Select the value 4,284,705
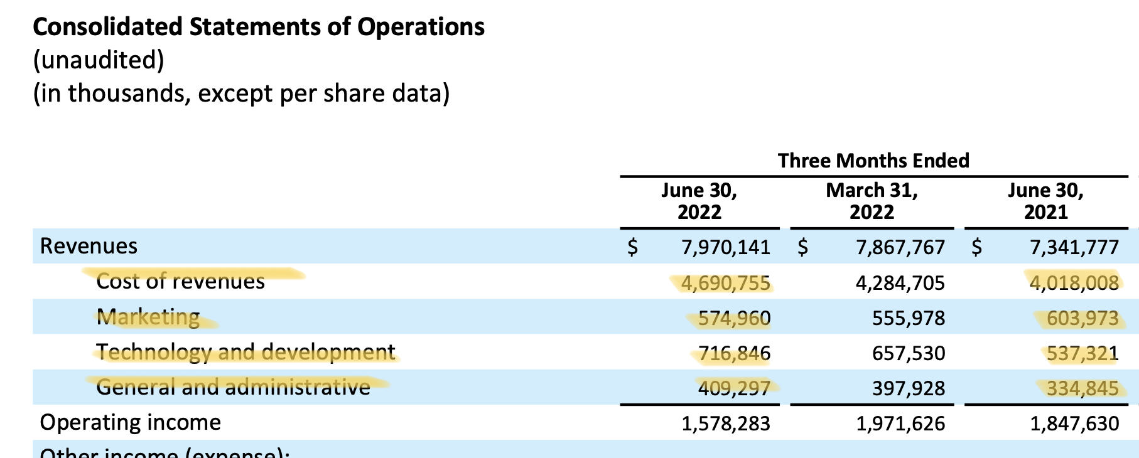This screenshot has height=458, width=1139. pos(900,283)
